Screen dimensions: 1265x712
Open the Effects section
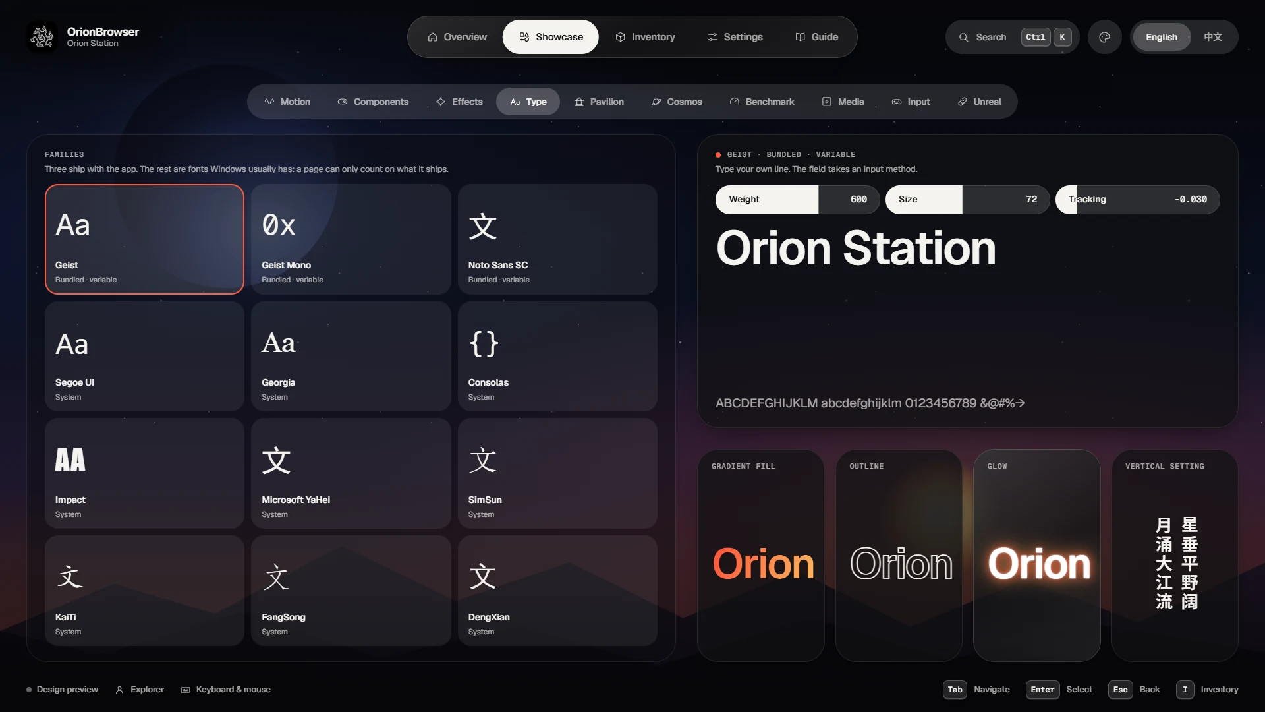(x=459, y=102)
